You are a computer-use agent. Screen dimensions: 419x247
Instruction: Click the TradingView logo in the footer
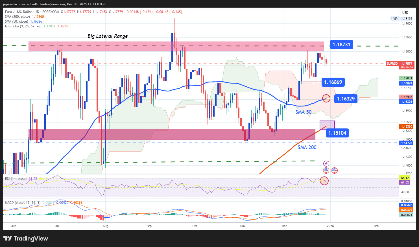pos(26,239)
